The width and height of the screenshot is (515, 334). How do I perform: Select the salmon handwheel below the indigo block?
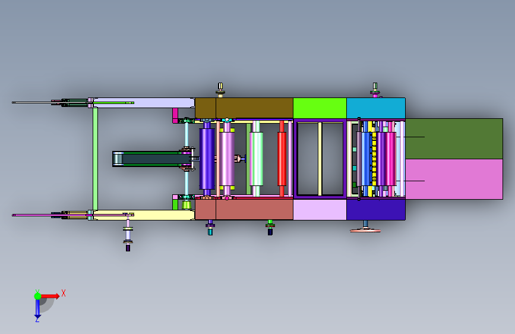pyautogui.click(x=365, y=231)
